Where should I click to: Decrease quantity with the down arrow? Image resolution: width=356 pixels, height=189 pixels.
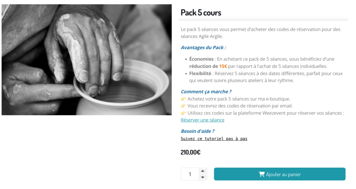(203, 177)
